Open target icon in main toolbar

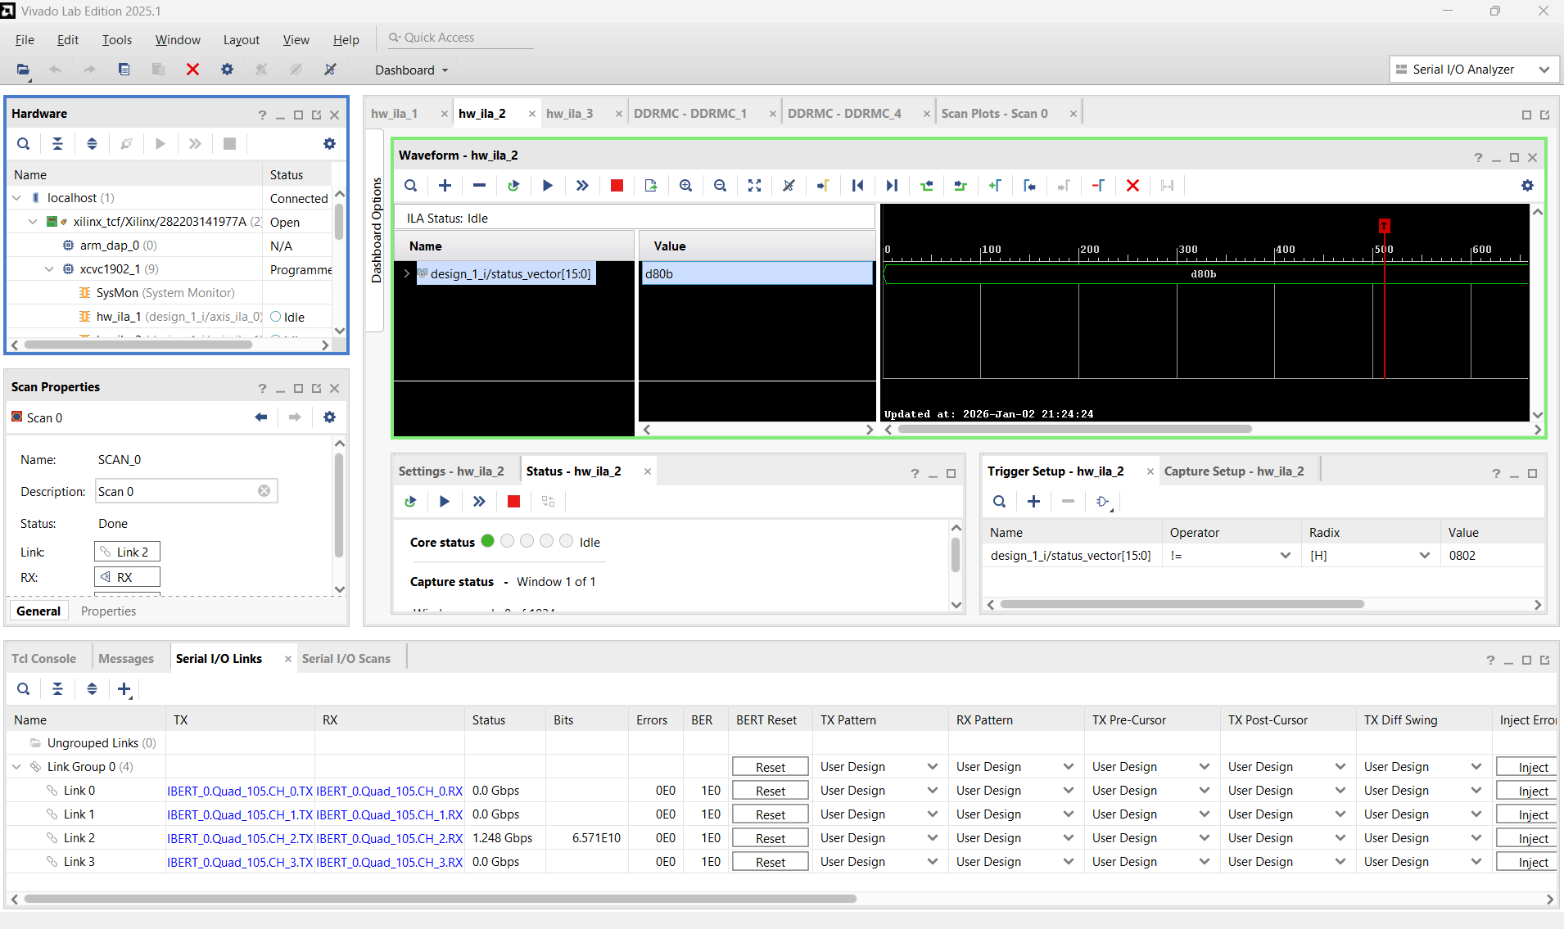coord(23,70)
